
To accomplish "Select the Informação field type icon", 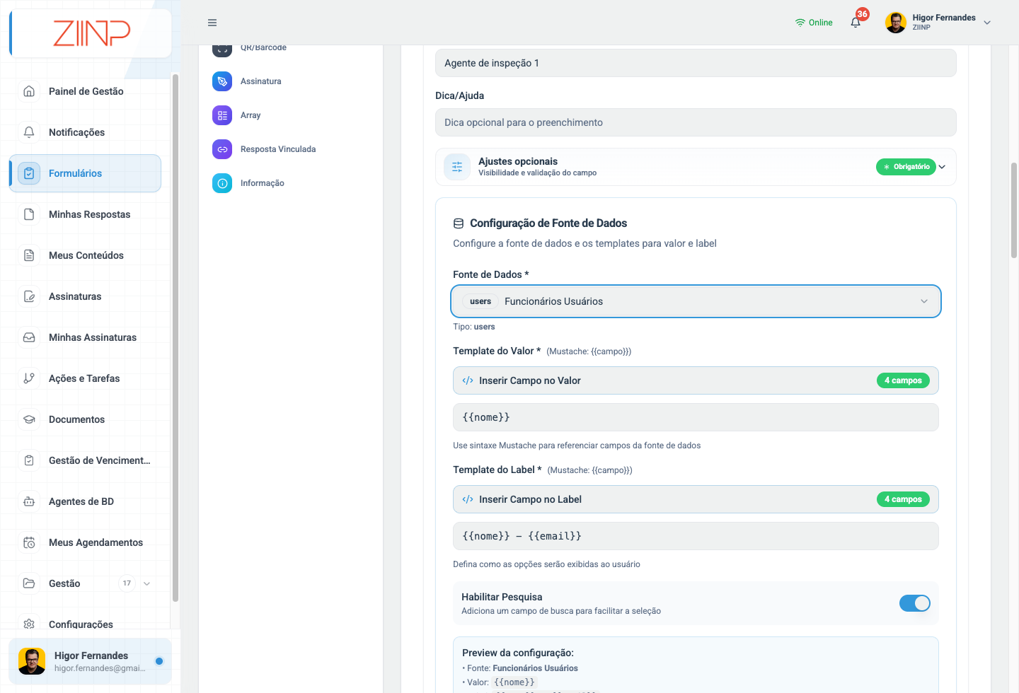I will 222,183.
